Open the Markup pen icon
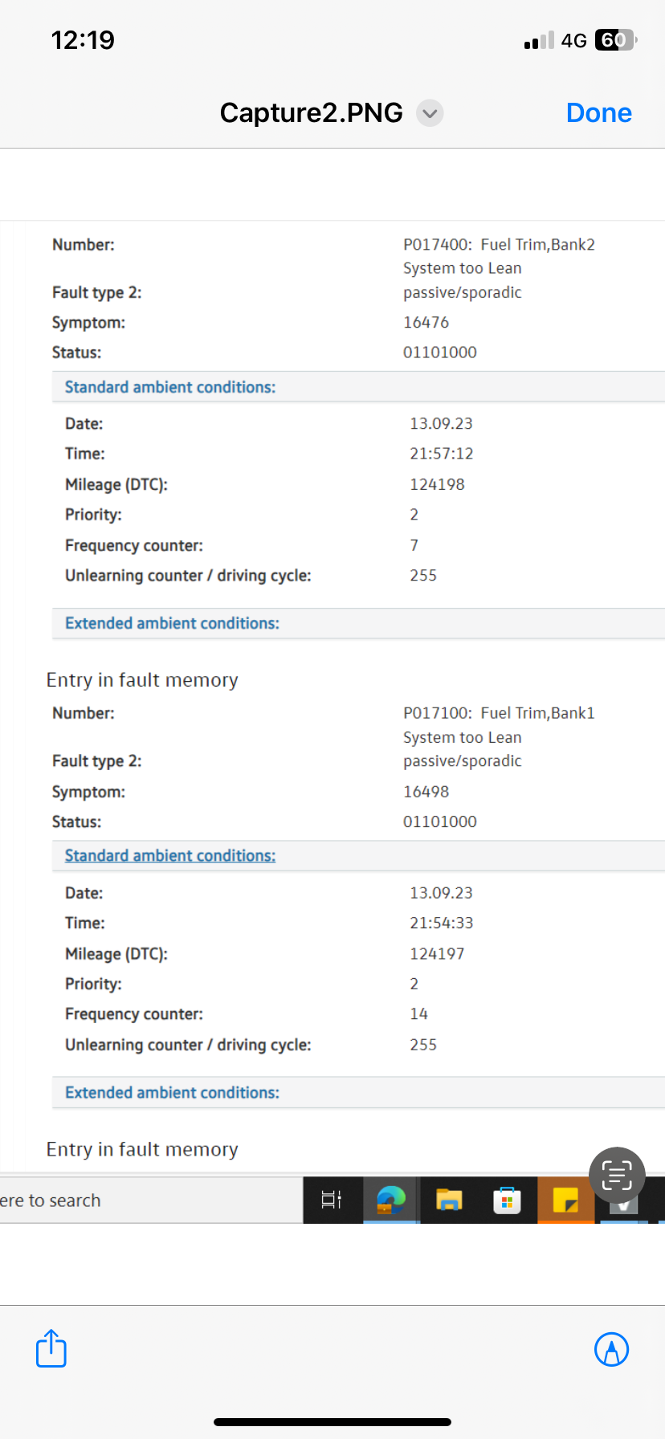 pos(611,1349)
